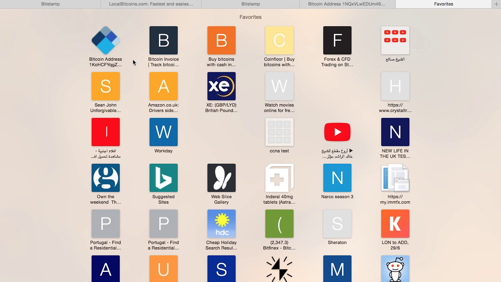This screenshot has height=282, width=501.
Task: Open the Suggested Sites Bing favorite
Action: pos(164,178)
